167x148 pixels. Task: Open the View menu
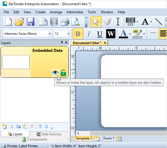click(x=27, y=12)
